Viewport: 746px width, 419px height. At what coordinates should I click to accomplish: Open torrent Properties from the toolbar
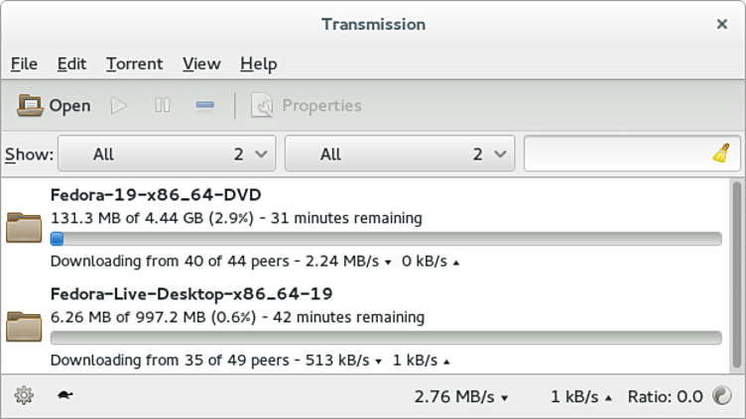click(x=307, y=105)
